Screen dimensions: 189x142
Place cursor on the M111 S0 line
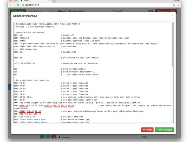coord(44,35)
